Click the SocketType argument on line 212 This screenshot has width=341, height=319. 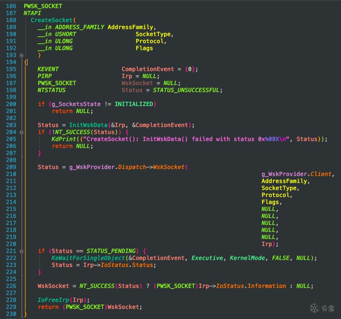point(279,188)
